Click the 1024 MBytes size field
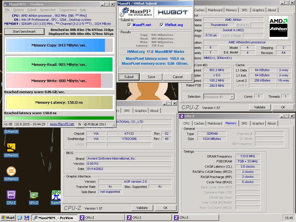 [x=212, y=139]
